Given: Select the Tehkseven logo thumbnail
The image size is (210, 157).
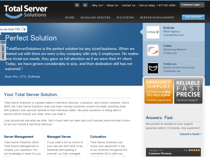Looking at the screenshot, I should pyautogui.click(x=153, y=68).
